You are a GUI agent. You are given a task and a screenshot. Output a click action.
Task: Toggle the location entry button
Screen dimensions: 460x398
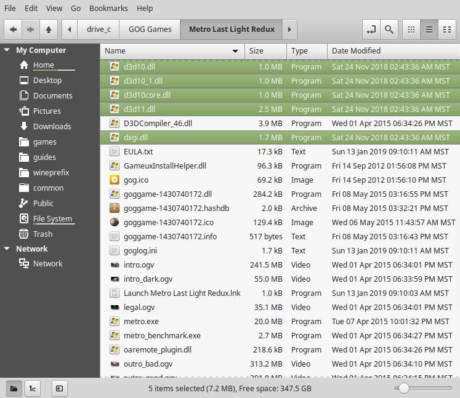(x=371, y=30)
